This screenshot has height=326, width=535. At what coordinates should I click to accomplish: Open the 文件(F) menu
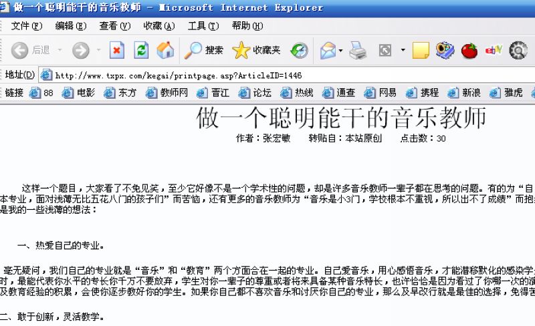click(x=27, y=26)
